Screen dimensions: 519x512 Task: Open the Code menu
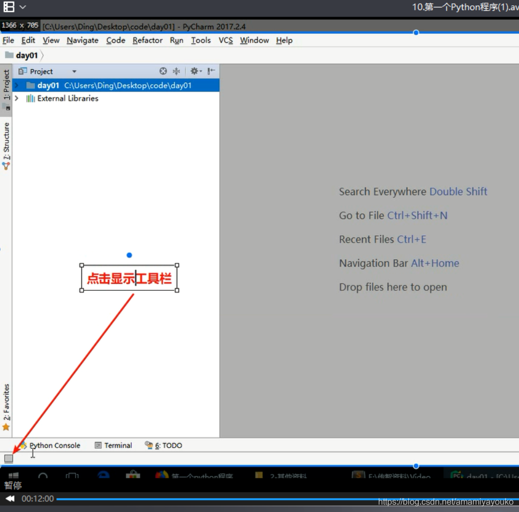(116, 40)
